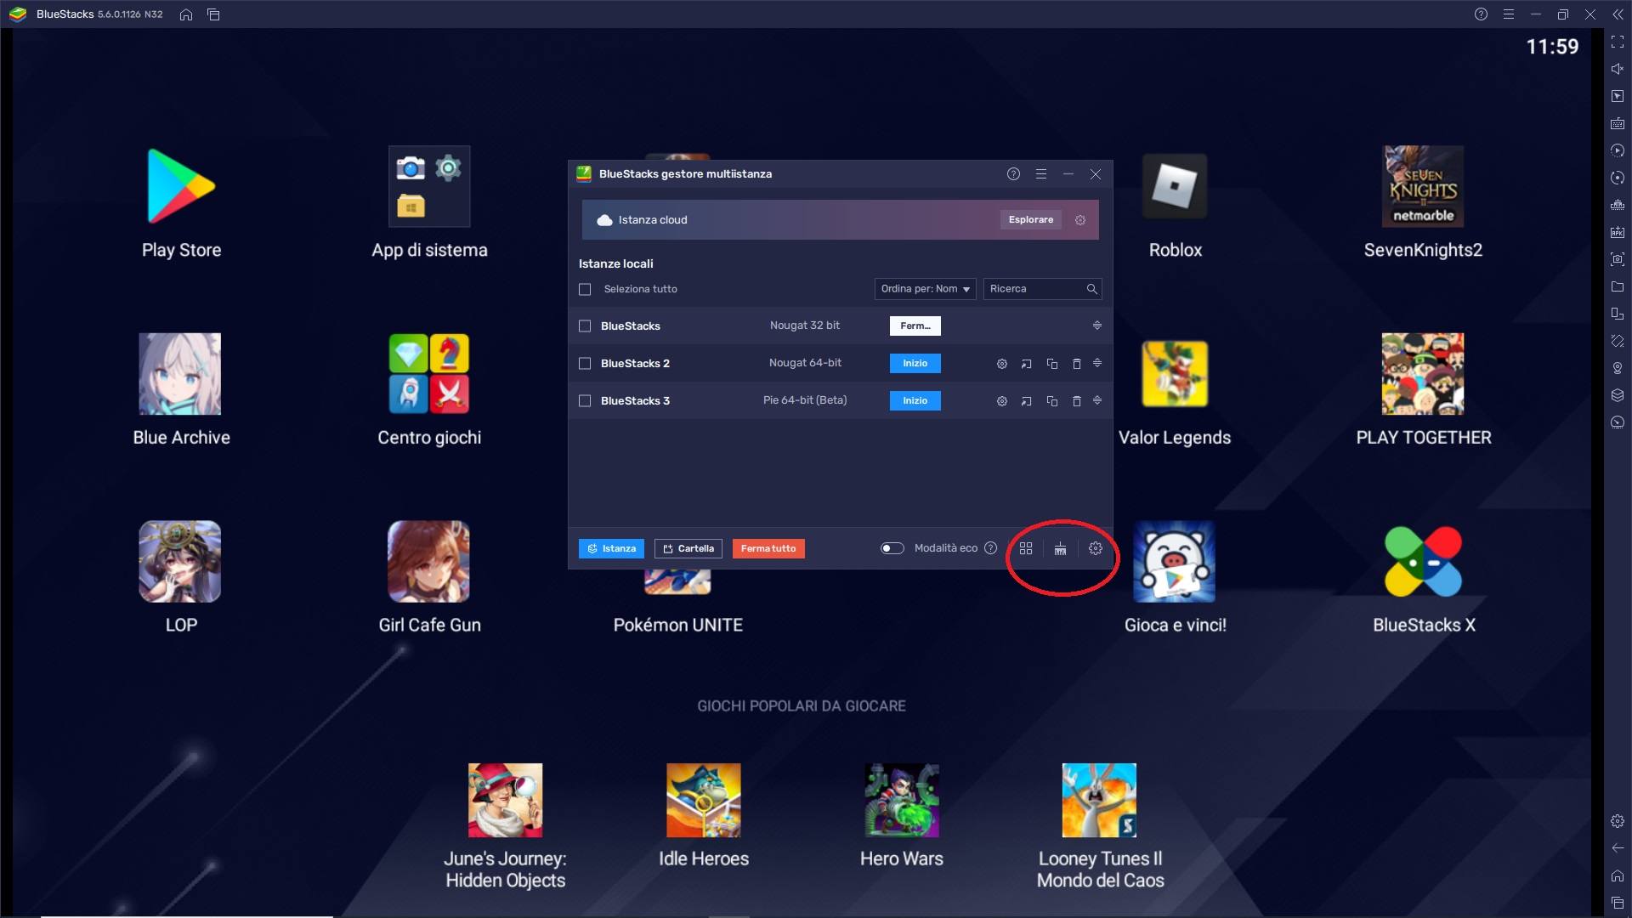Click the volume icon in sidebar
1632x918 pixels.
pyautogui.click(x=1618, y=69)
